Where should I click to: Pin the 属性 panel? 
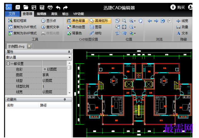click(x=69, y=52)
